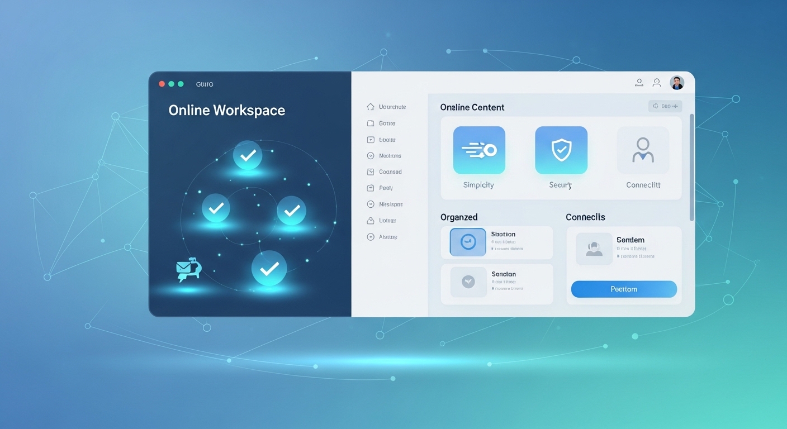Image resolution: width=787 pixels, height=429 pixels.
Task: Open the Somdem contact entry
Action: [x=624, y=249]
